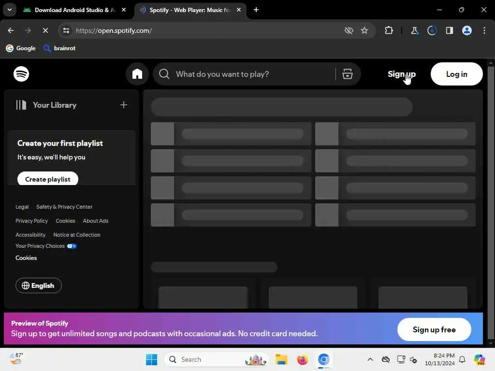This screenshot has height=371, width=495.
Task: Click the search magnifier icon in Spotify
Action: tap(164, 74)
